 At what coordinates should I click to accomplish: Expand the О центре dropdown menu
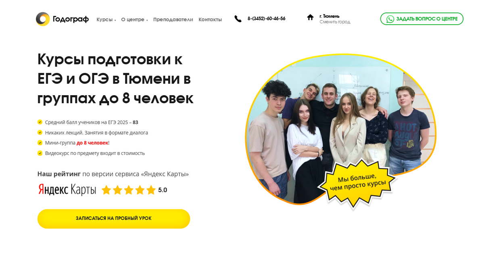[x=134, y=19]
